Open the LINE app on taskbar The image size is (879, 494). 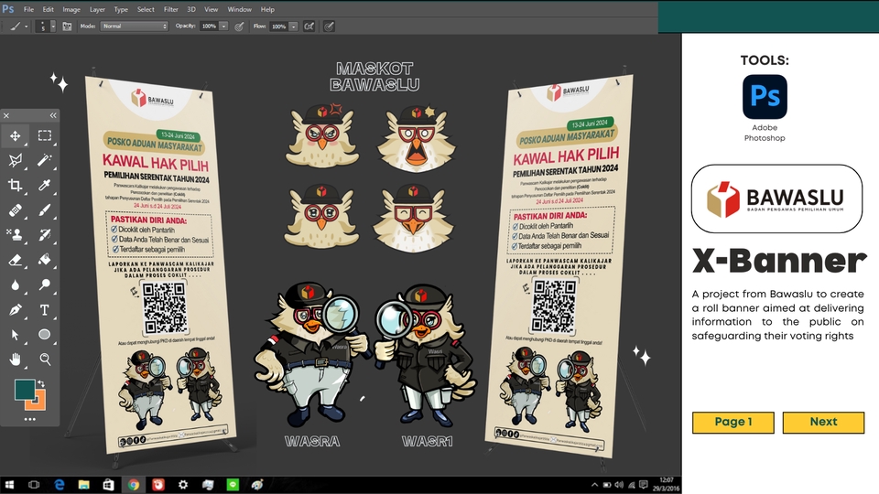point(233,485)
